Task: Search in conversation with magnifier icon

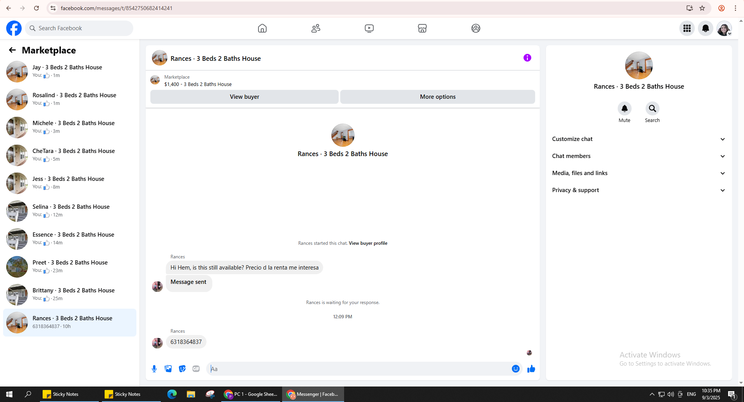Action: [653, 108]
